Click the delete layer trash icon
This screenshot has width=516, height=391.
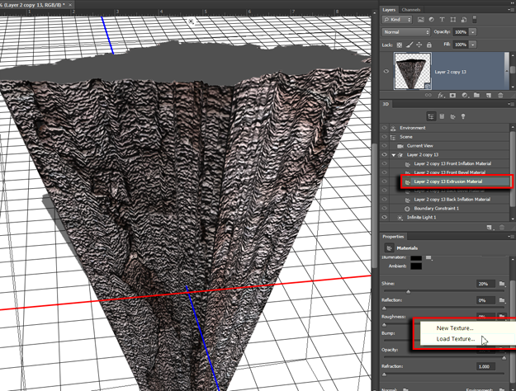[500, 96]
